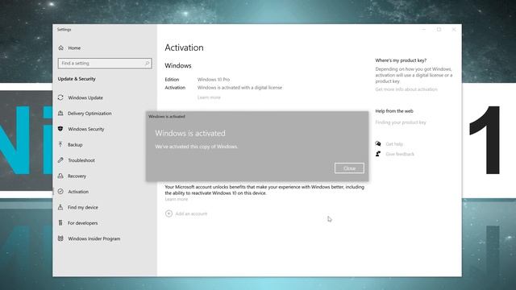Open the Home settings label
Image resolution: width=516 pixels, height=290 pixels.
[74, 48]
